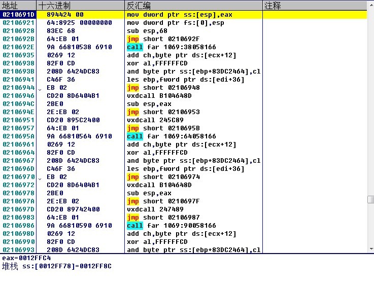Select address row 02106961

coord(18,144)
